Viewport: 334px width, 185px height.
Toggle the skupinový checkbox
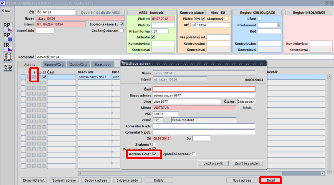click(227, 18)
